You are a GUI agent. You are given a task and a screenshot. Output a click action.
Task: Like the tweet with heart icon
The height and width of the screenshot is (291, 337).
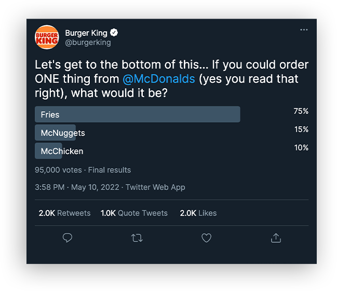coord(206,238)
